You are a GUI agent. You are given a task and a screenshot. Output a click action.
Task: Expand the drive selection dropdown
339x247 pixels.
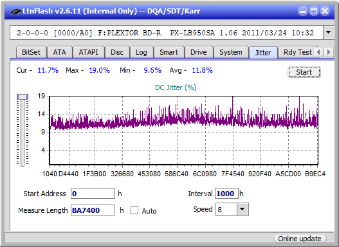coord(329,33)
